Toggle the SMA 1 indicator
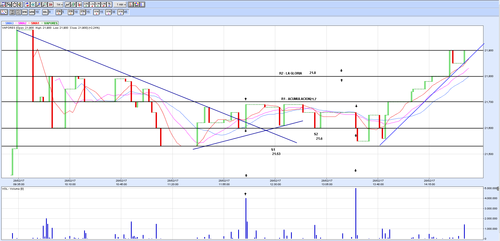This screenshot has width=500, height=241. [96, 12]
